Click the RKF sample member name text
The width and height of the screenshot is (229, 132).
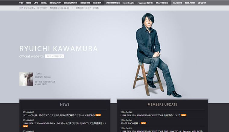(27, 8)
